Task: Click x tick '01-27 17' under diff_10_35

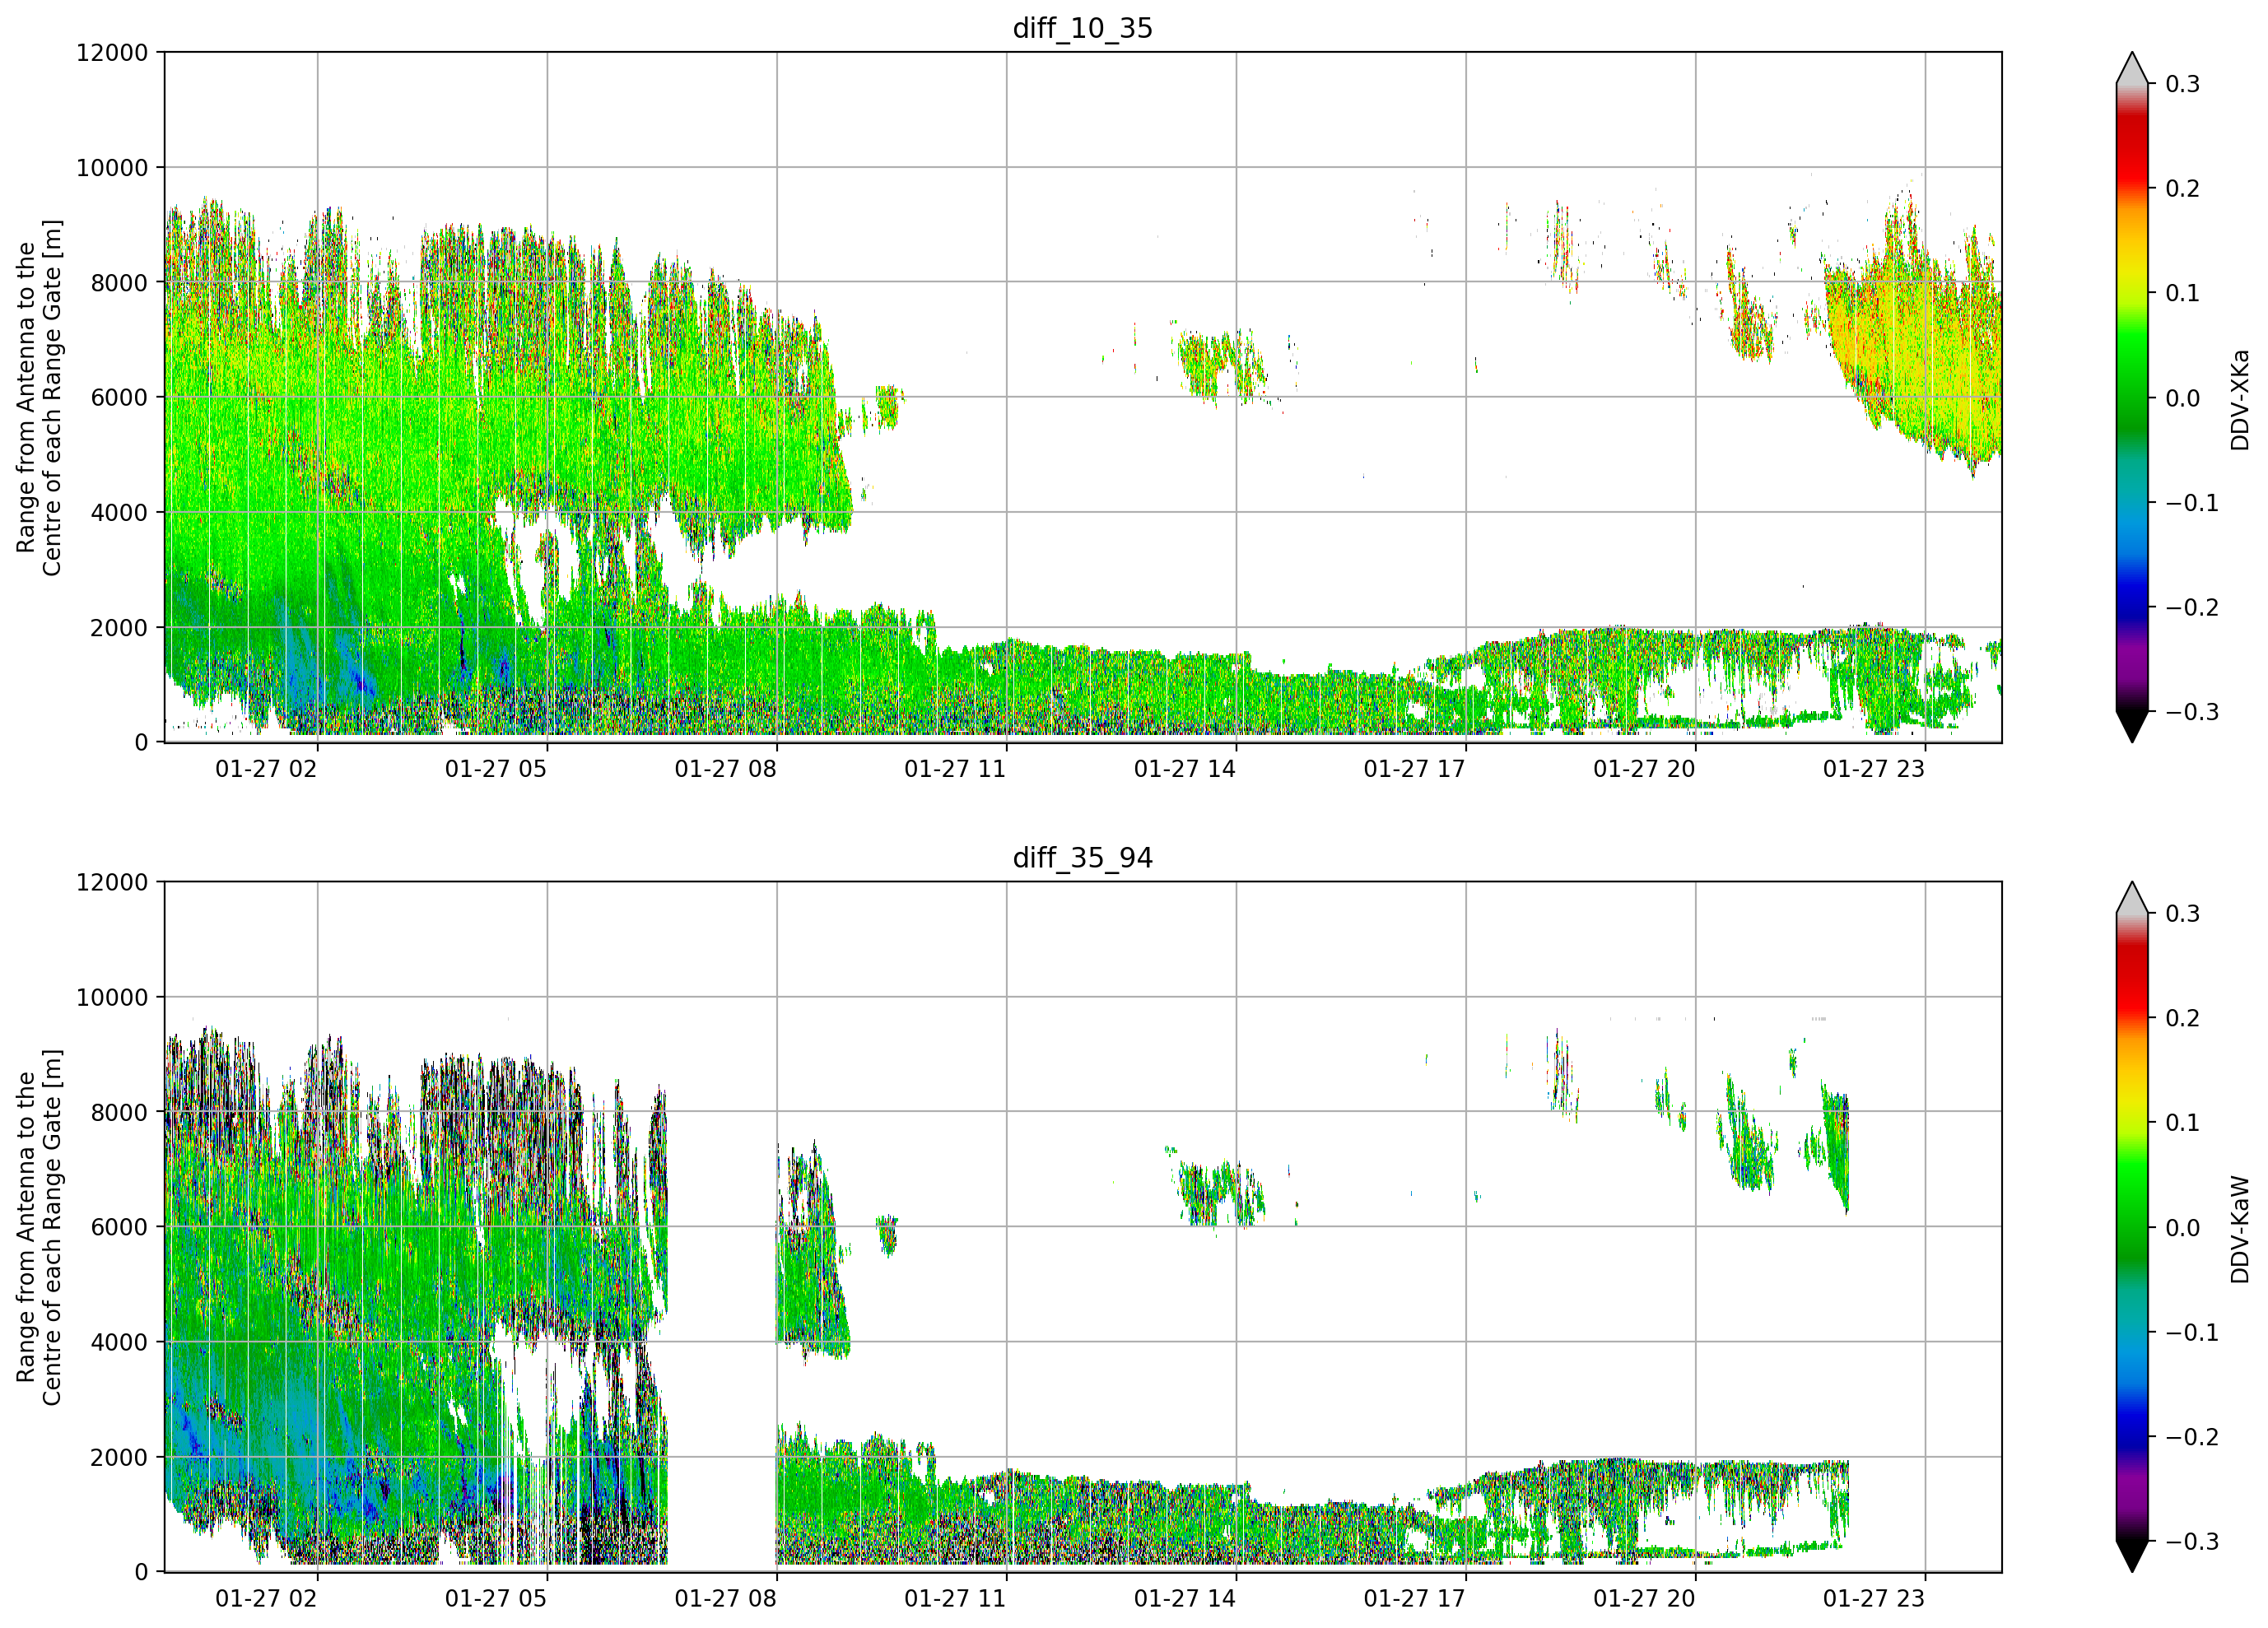Action: point(1414,769)
